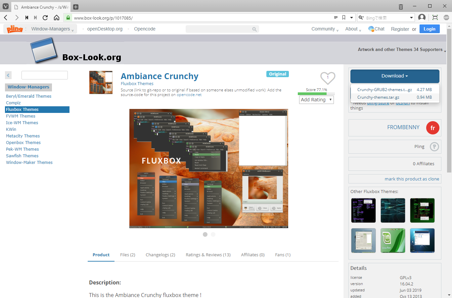
Task: Go forward to the next page
Action: [17, 18]
